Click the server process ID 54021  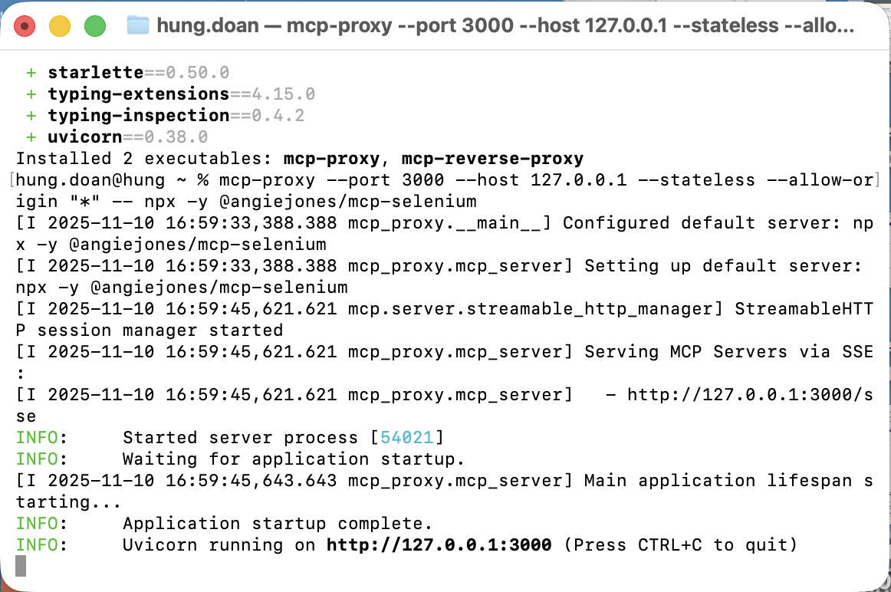407,437
